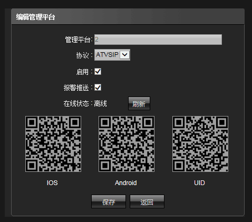Click the 离线 status text
The image size is (252, 222).
(100, 103)
